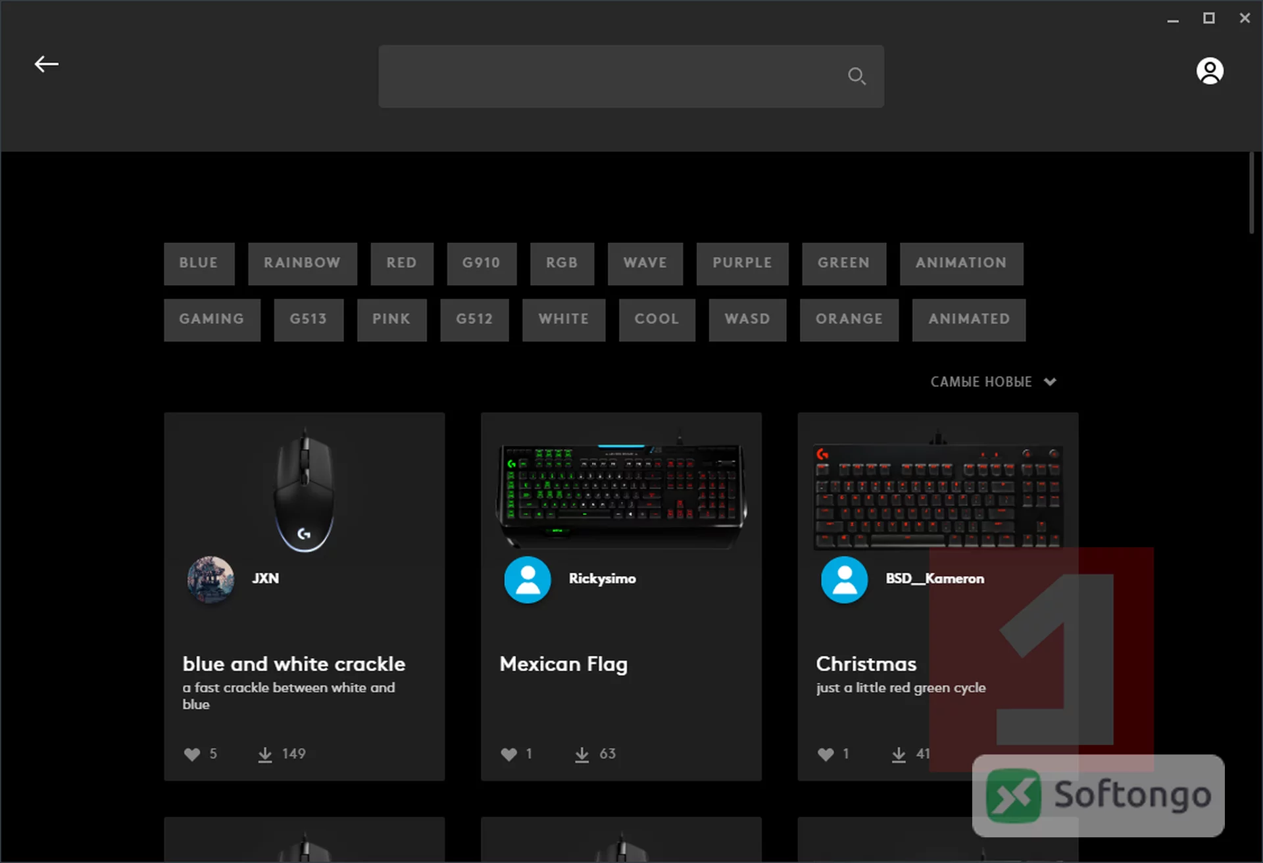Open the САМЫЕ НОВЫЕ sort dropdown
This screenshot has height=863, width=1263.
993,382
